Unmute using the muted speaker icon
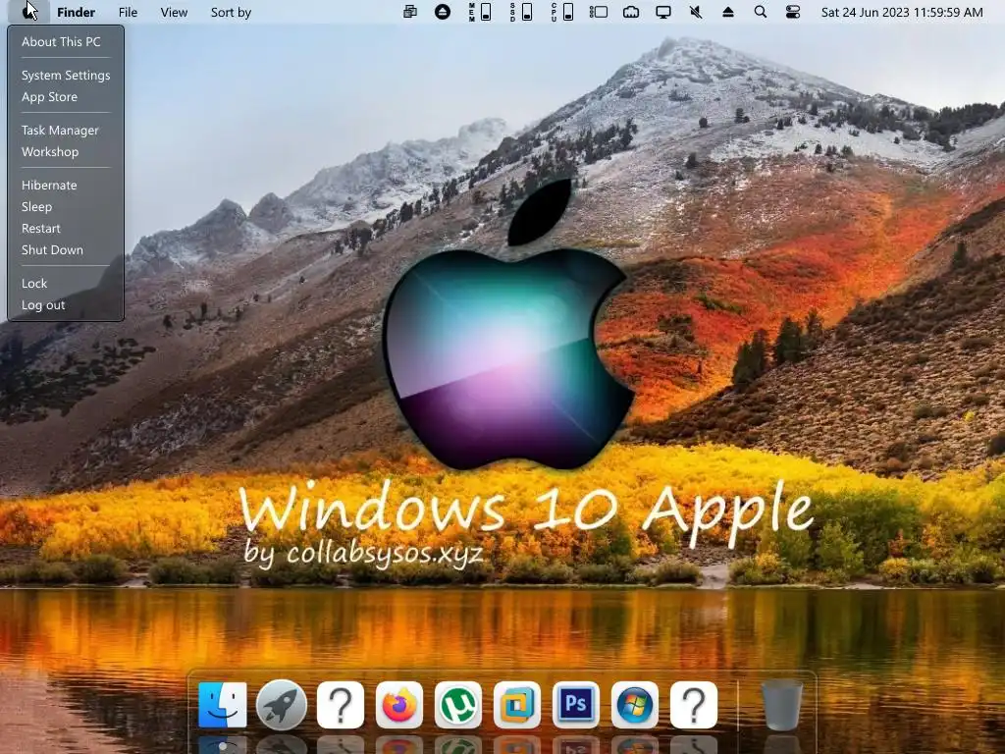This screenshot has height=754, width=1005. coord(696,12)
